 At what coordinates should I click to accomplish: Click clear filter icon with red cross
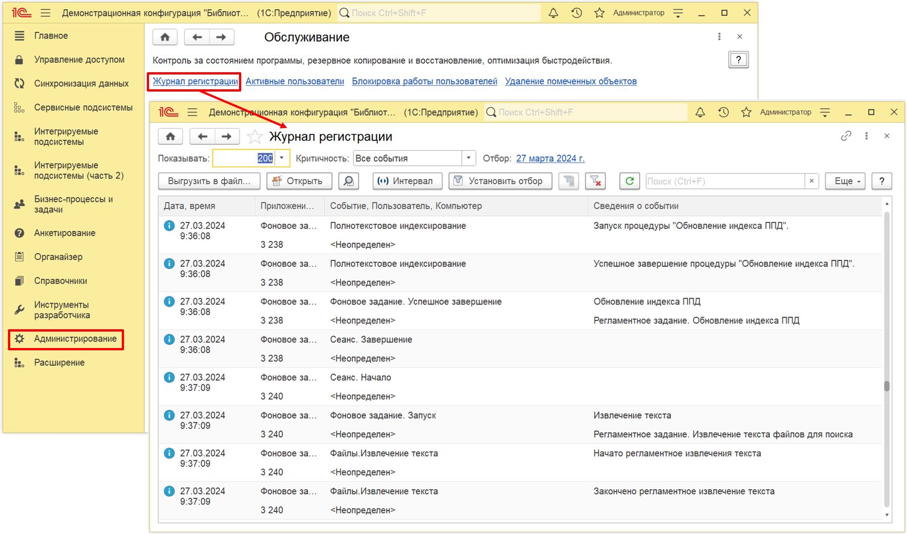[595, 181]
